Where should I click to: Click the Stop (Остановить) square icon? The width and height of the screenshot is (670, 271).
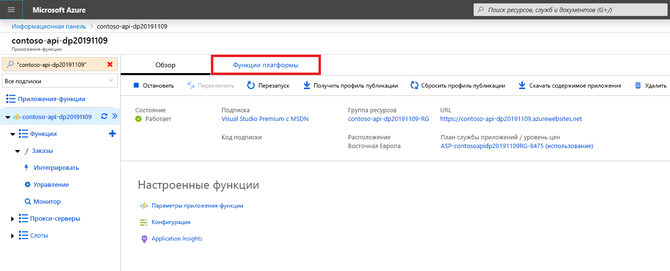pyautogui.click(x=136, y=86)
